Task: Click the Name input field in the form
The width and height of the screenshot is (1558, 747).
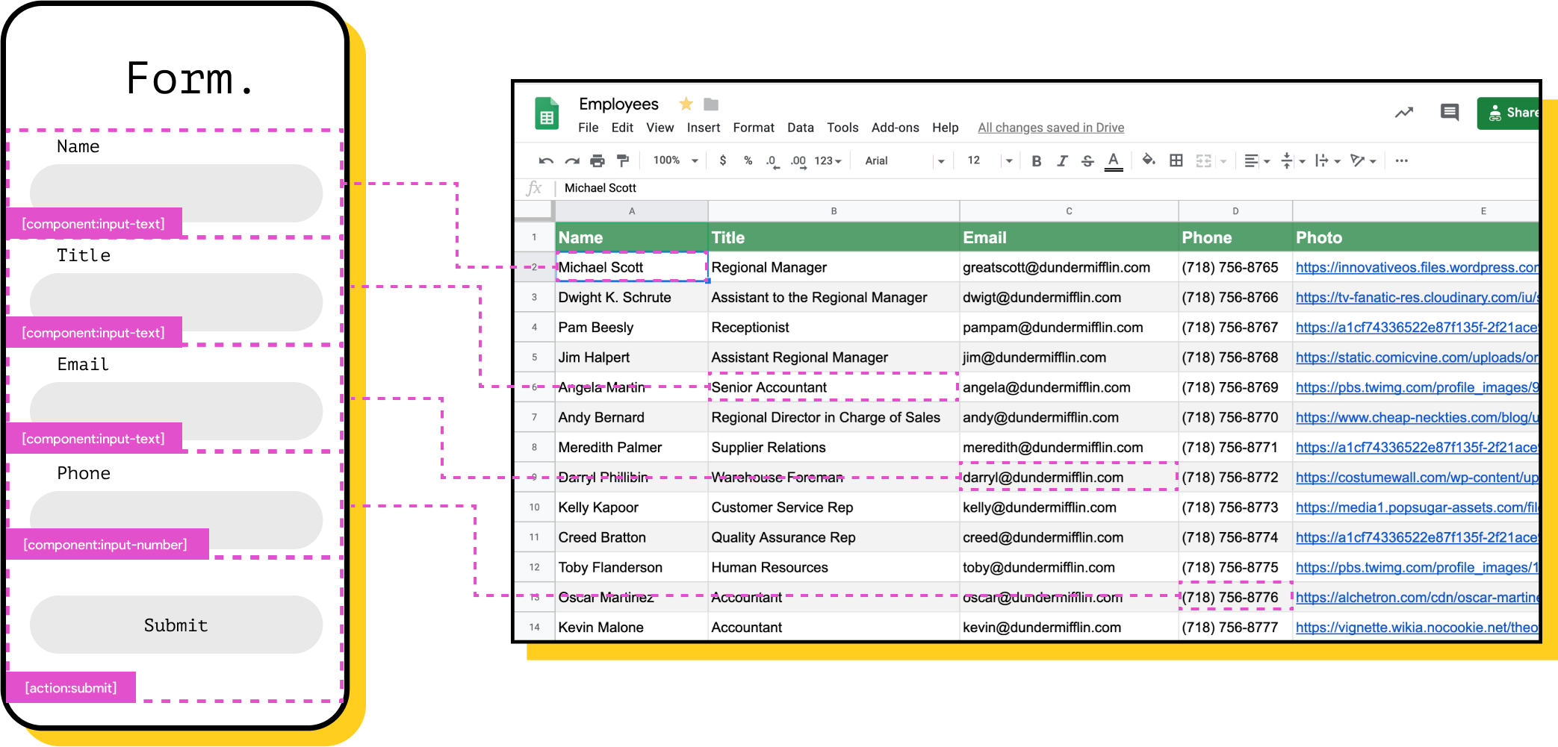Action: [x=176, y=193]
